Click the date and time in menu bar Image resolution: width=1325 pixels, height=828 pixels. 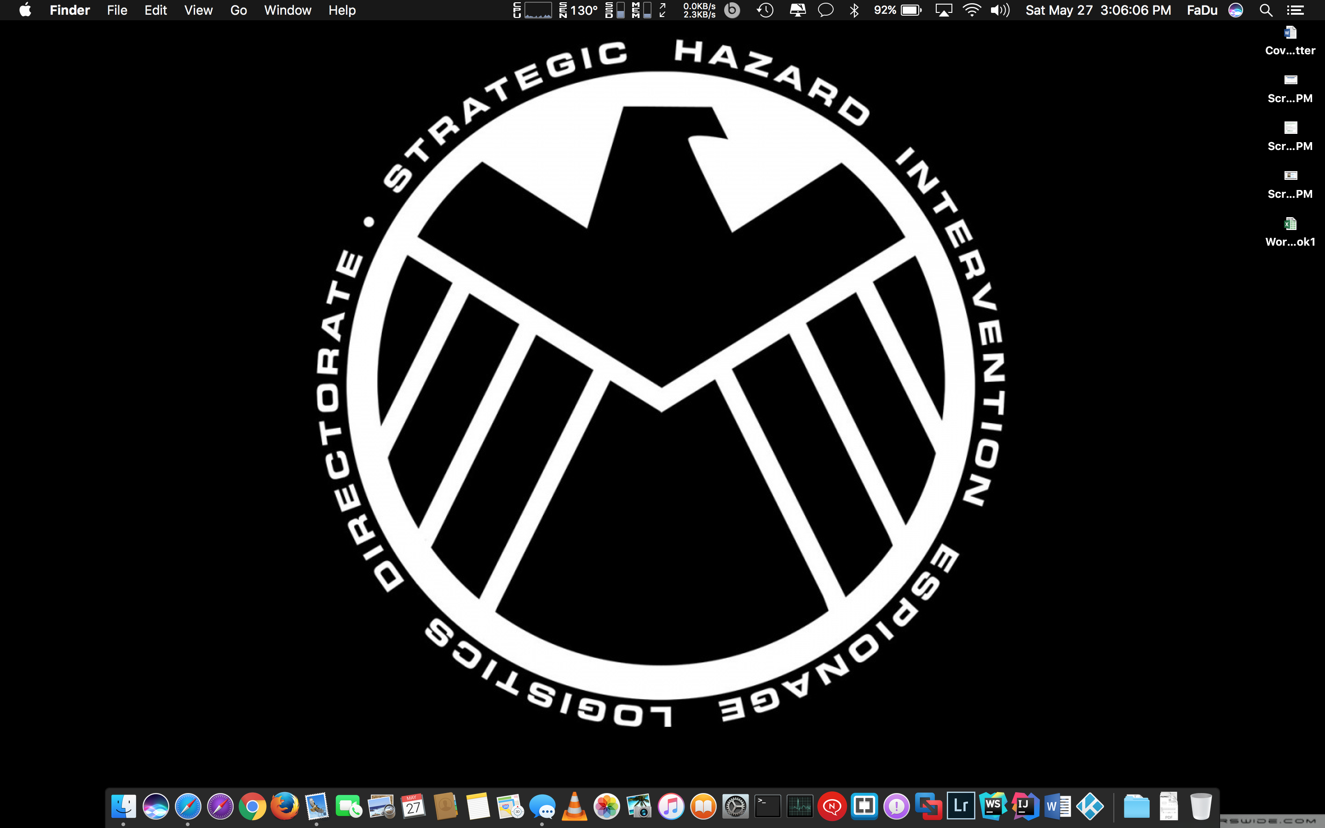[x=1098, y=10]
